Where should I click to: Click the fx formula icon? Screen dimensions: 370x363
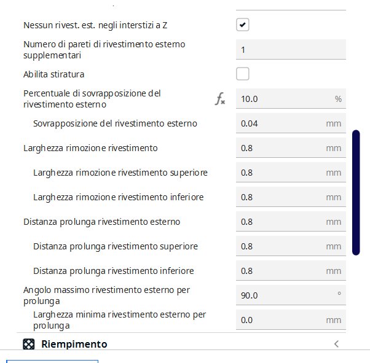[219, 99]
